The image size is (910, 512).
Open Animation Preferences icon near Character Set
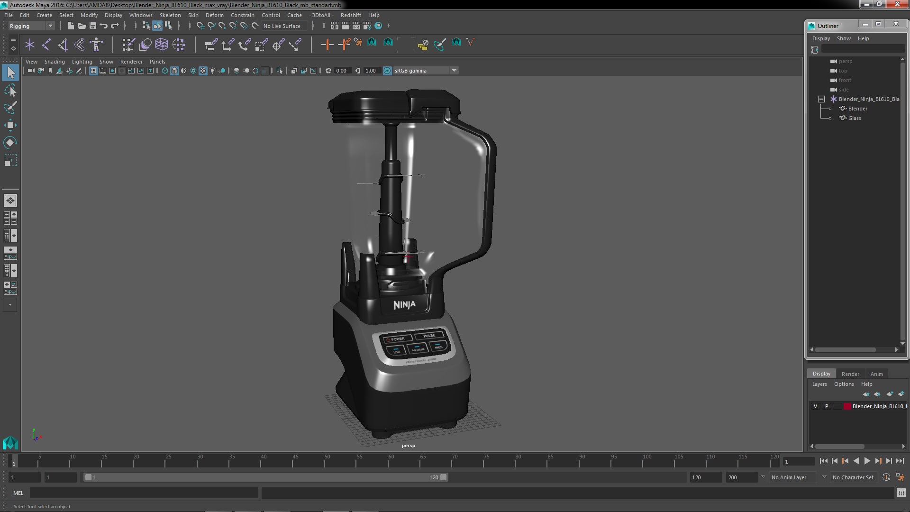900,477
